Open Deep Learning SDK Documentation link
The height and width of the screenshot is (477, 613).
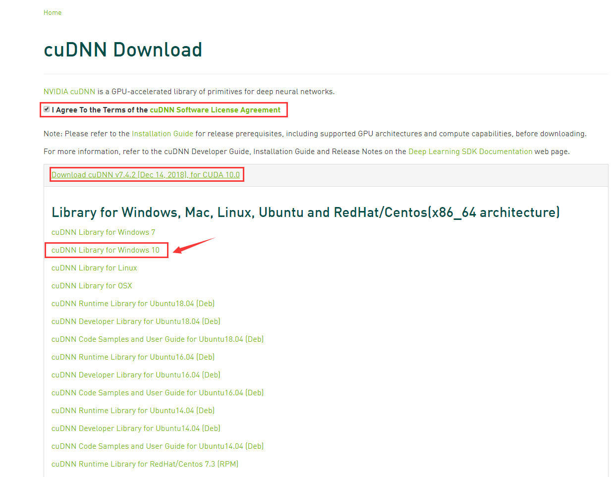click(x=470, y=152)
